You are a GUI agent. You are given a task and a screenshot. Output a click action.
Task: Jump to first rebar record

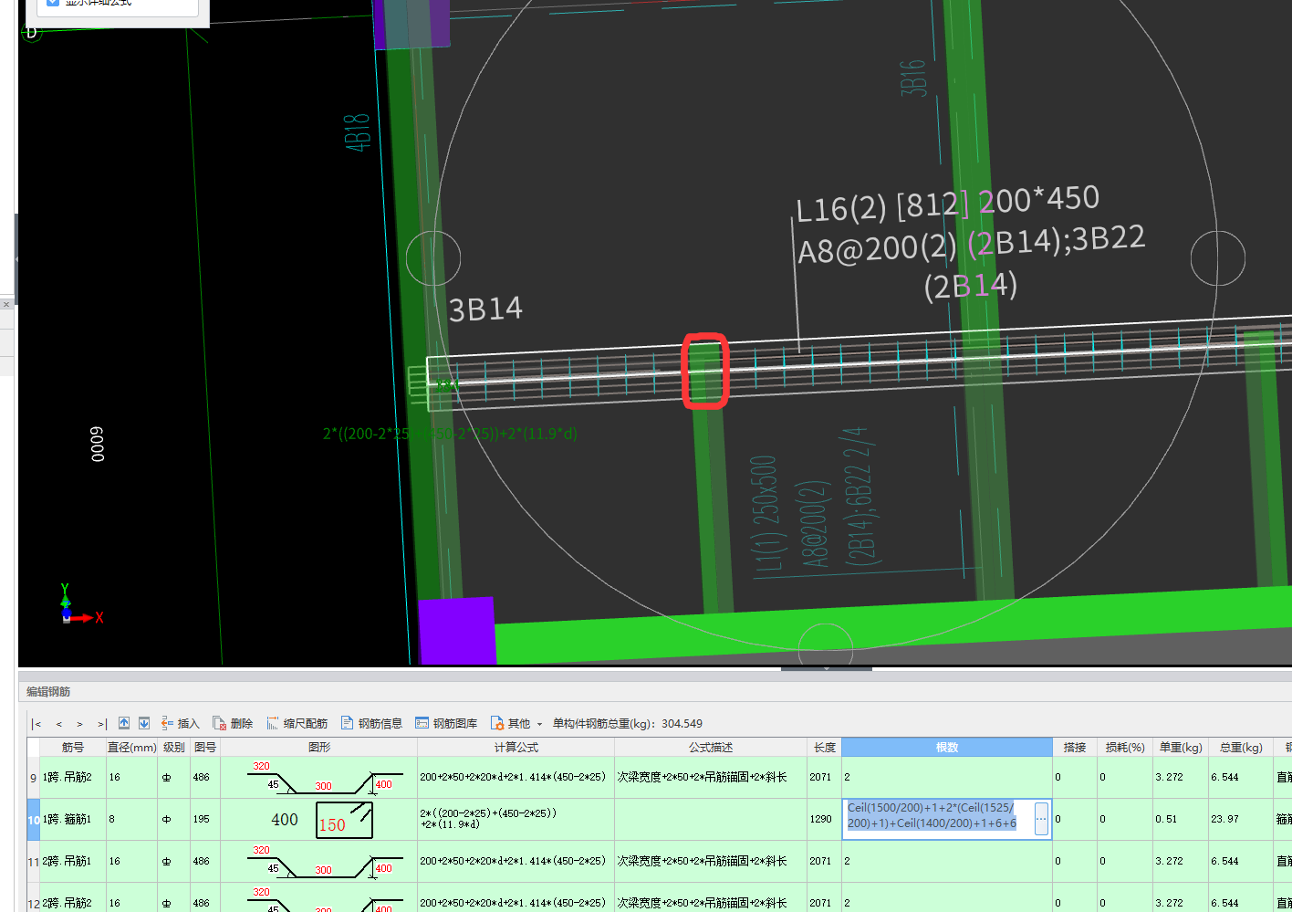(x=36, y=724)
